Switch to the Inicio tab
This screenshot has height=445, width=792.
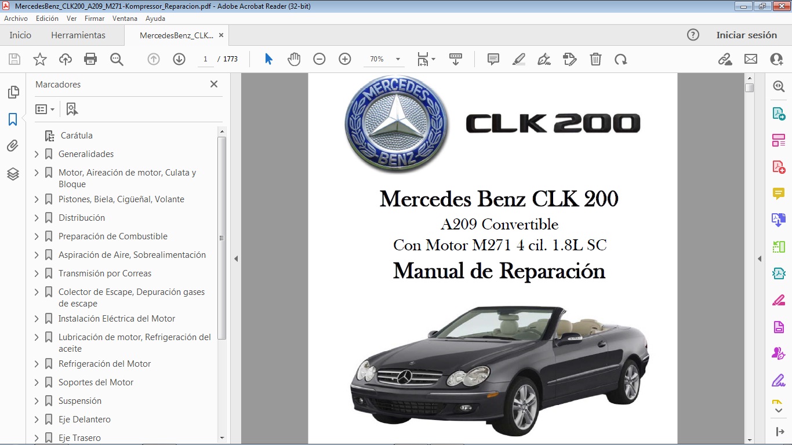[x=20, y=35]
